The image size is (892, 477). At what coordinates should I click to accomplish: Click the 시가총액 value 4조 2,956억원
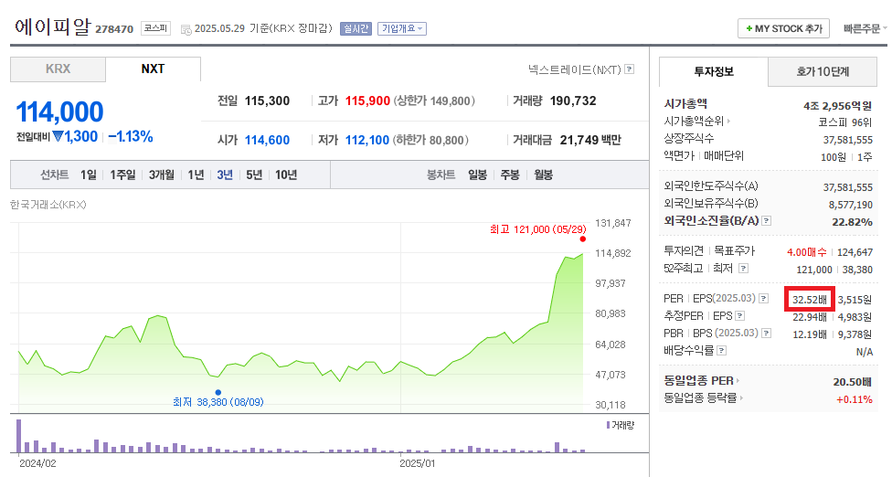pyautogui.click(x=837, y=106)
